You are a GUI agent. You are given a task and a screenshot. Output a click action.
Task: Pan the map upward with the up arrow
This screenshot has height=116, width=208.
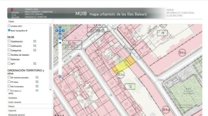[60, 27]
